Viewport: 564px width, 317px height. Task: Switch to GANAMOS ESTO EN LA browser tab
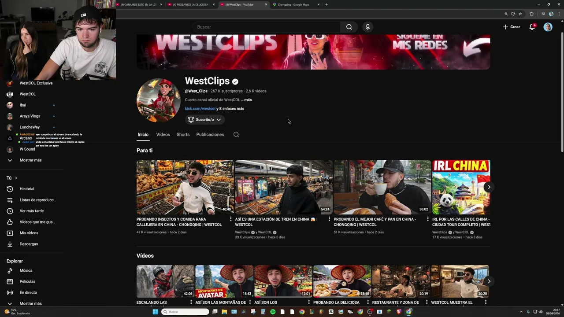(139, 4)
